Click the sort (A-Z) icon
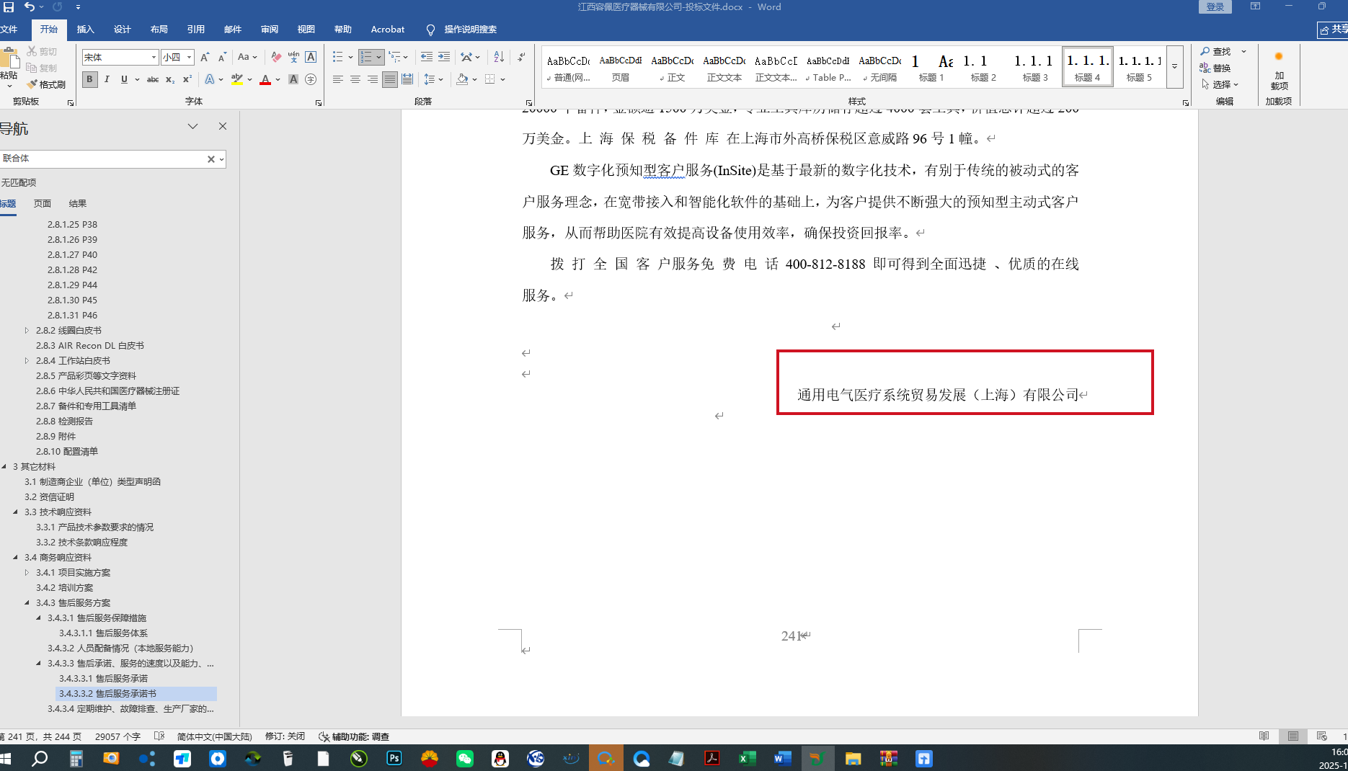This screenshot has height=771, width=1348. coord(499,57)
